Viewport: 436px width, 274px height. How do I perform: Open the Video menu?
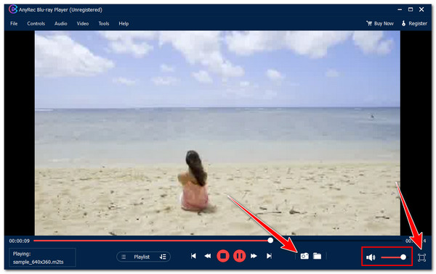[x=83, y=24]
